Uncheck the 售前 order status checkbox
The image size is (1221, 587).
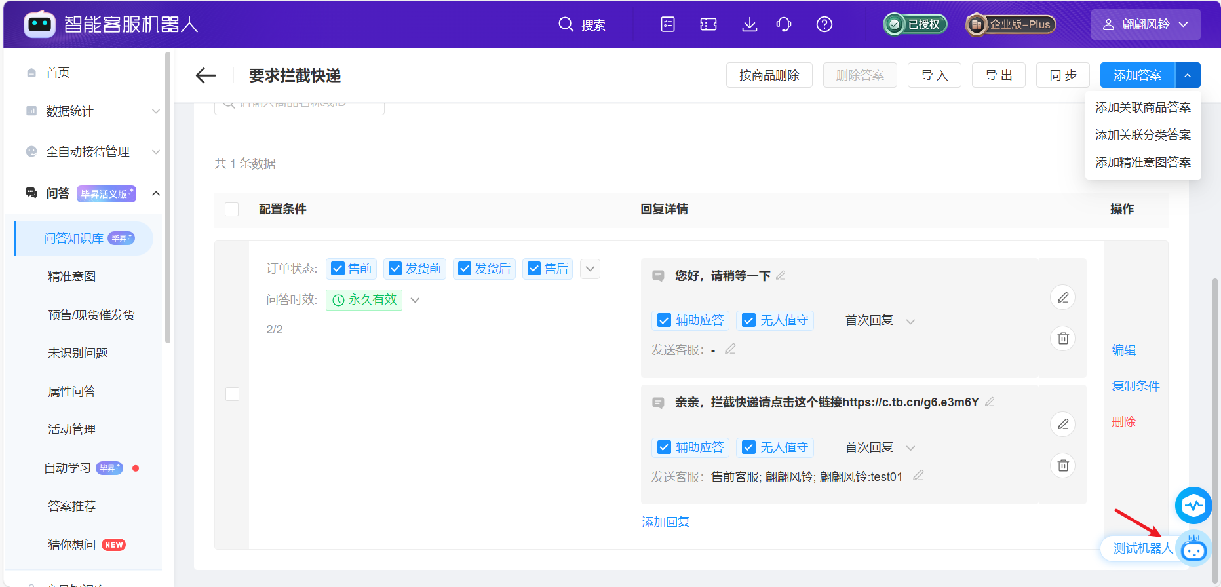pos(338,269)
